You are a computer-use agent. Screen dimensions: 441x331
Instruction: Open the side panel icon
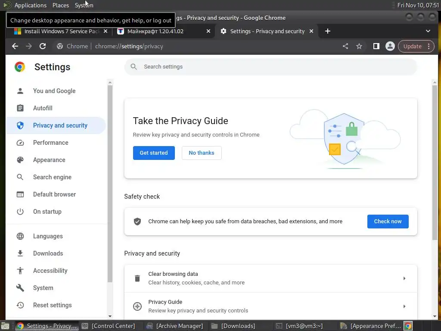click(376, 46)
